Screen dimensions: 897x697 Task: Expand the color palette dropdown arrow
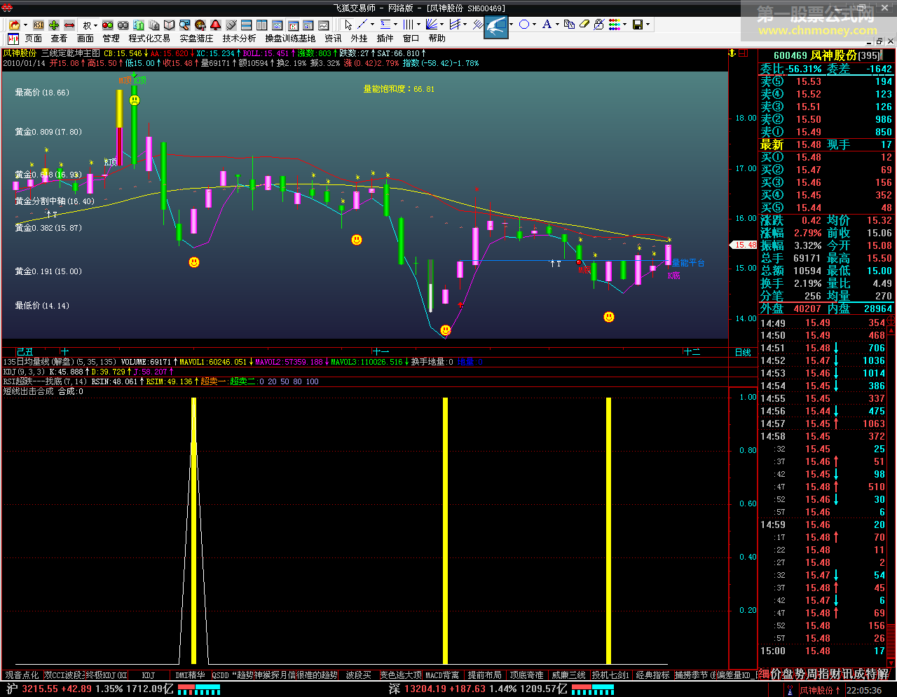tap(625, 25)
